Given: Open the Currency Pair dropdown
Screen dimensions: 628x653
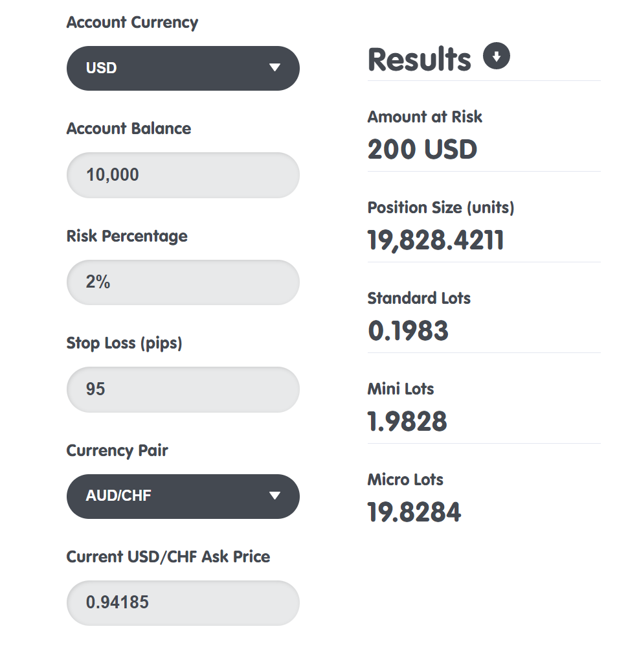Looking at the screenshot, I should tap(183, 496).
